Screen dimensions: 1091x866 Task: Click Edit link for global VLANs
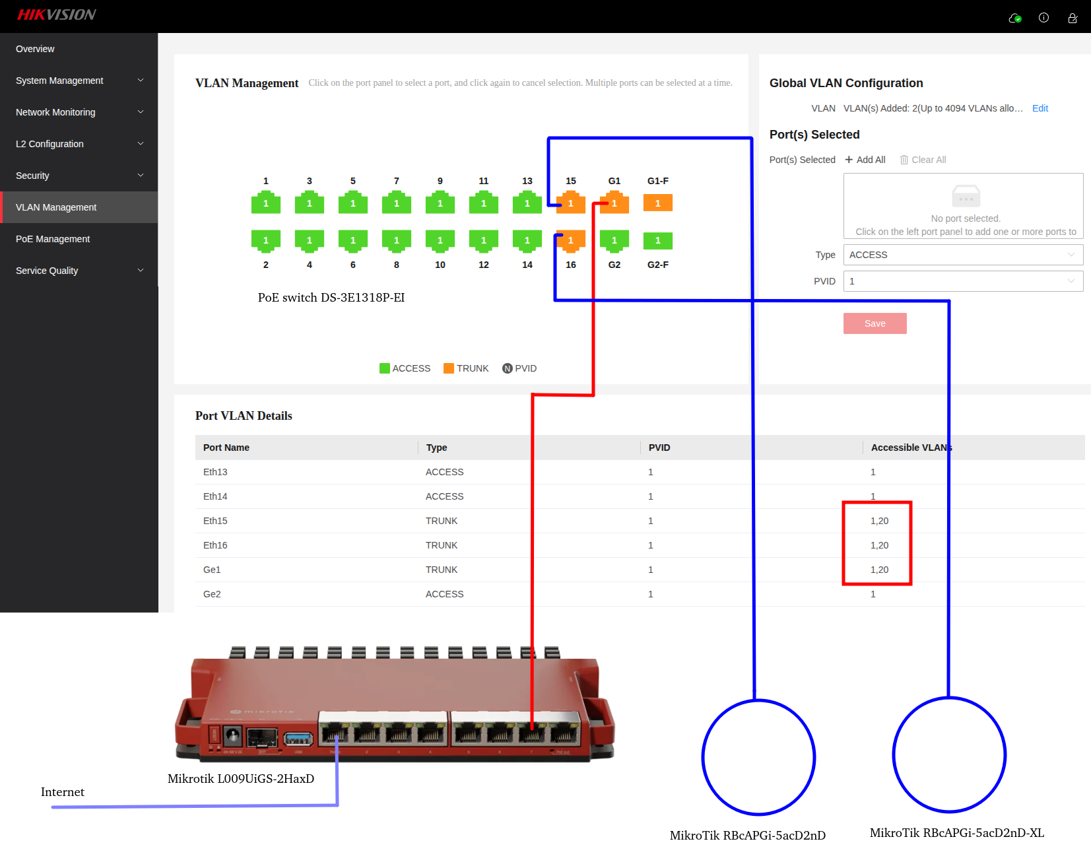[1040, 108]
